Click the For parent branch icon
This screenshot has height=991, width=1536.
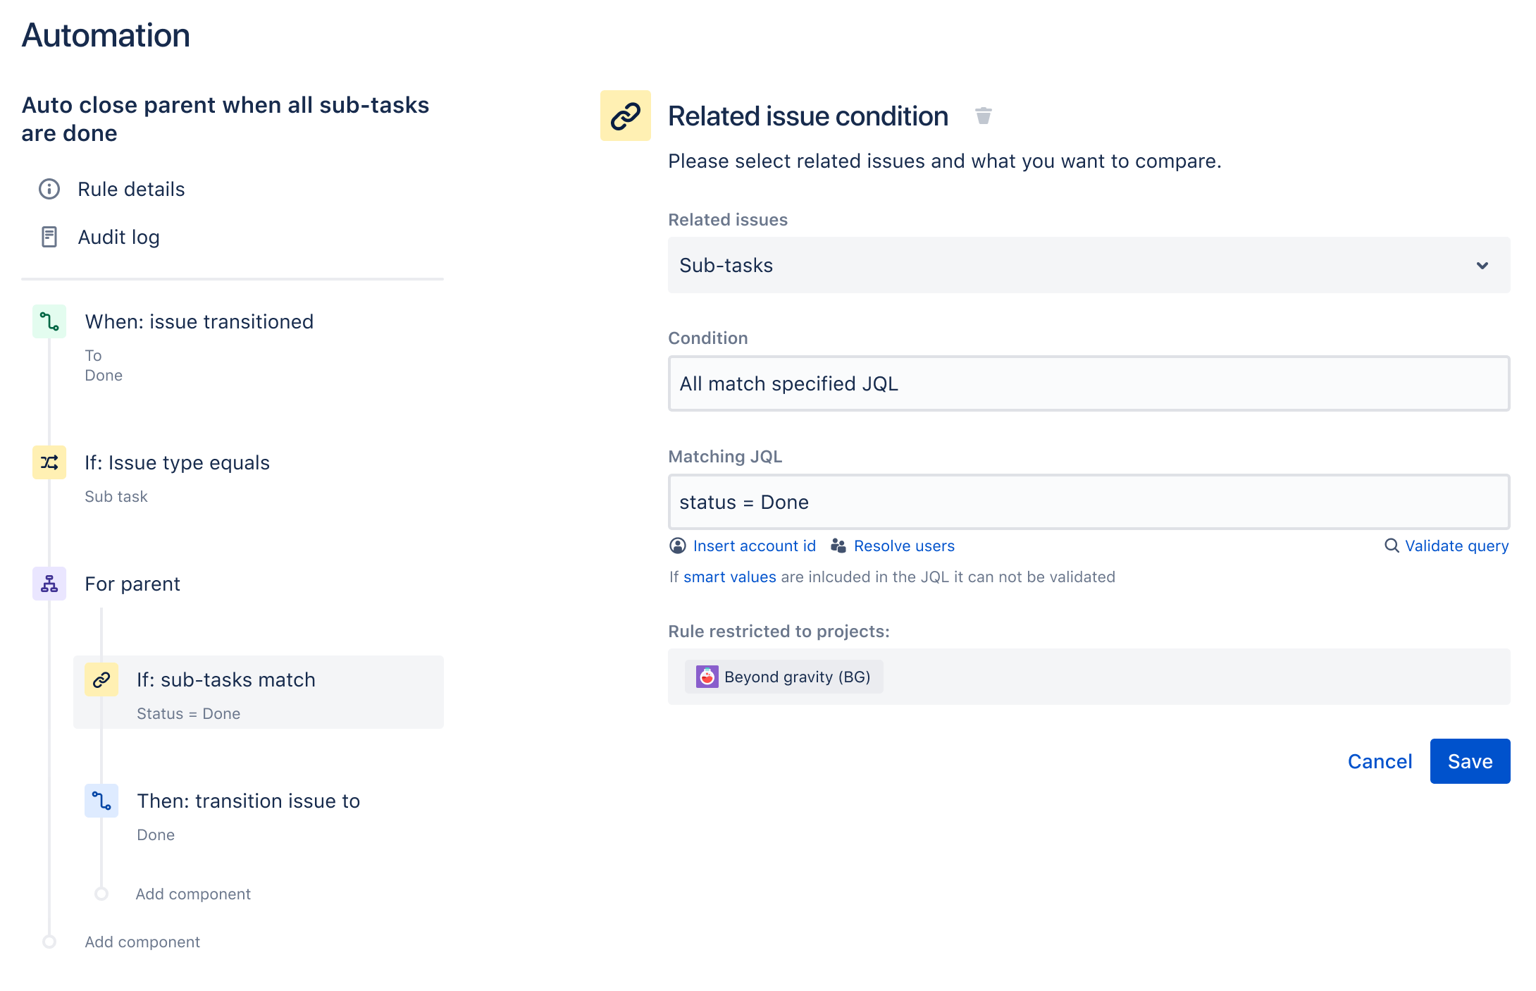click(x=49, y=584)
